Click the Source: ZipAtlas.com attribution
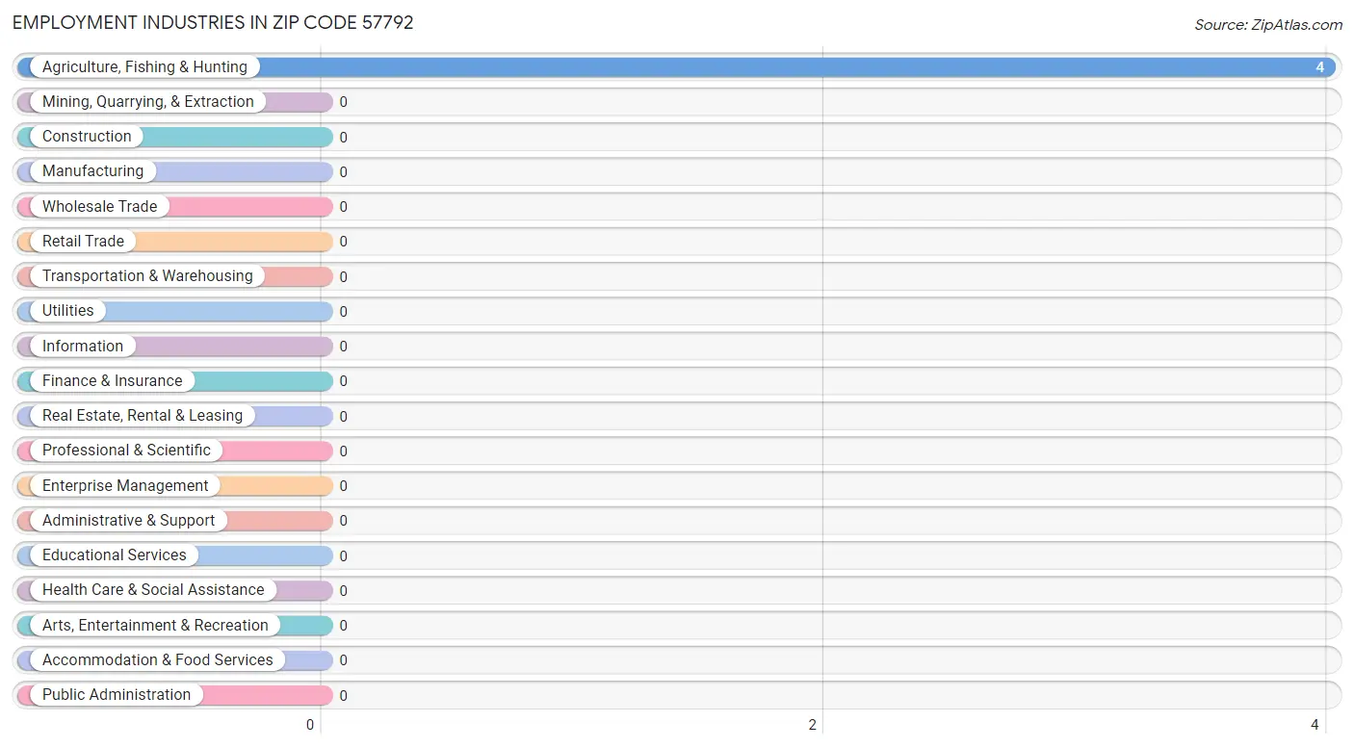1354x748 pixels. click(1268, 25)
